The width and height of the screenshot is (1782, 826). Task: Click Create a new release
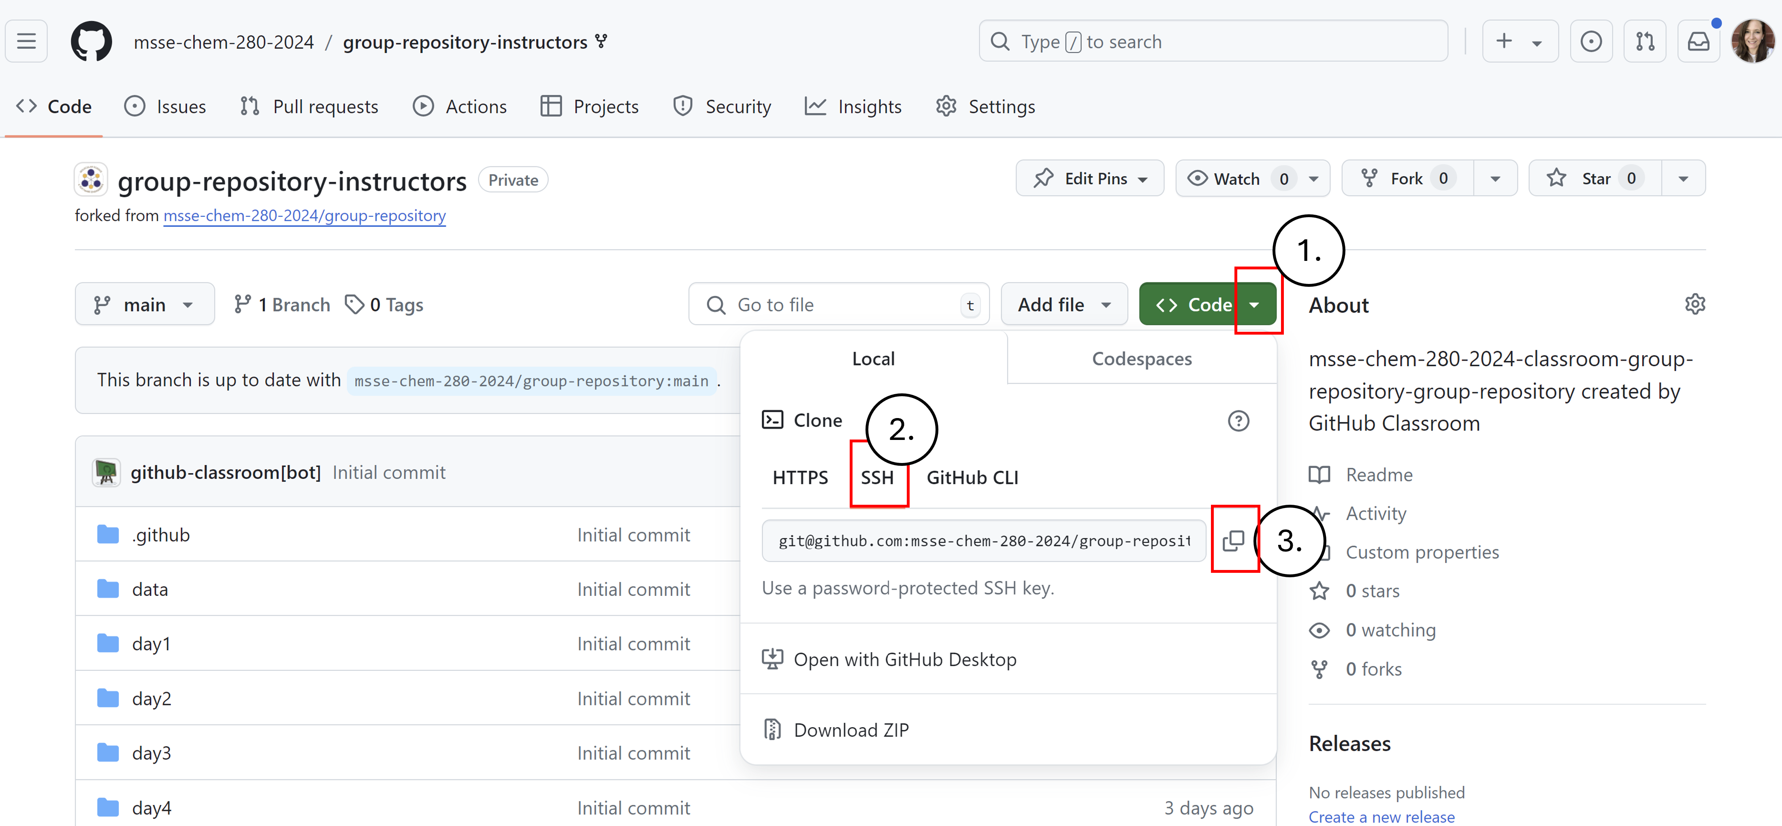pyautogui.click(x=1381, y=817)
